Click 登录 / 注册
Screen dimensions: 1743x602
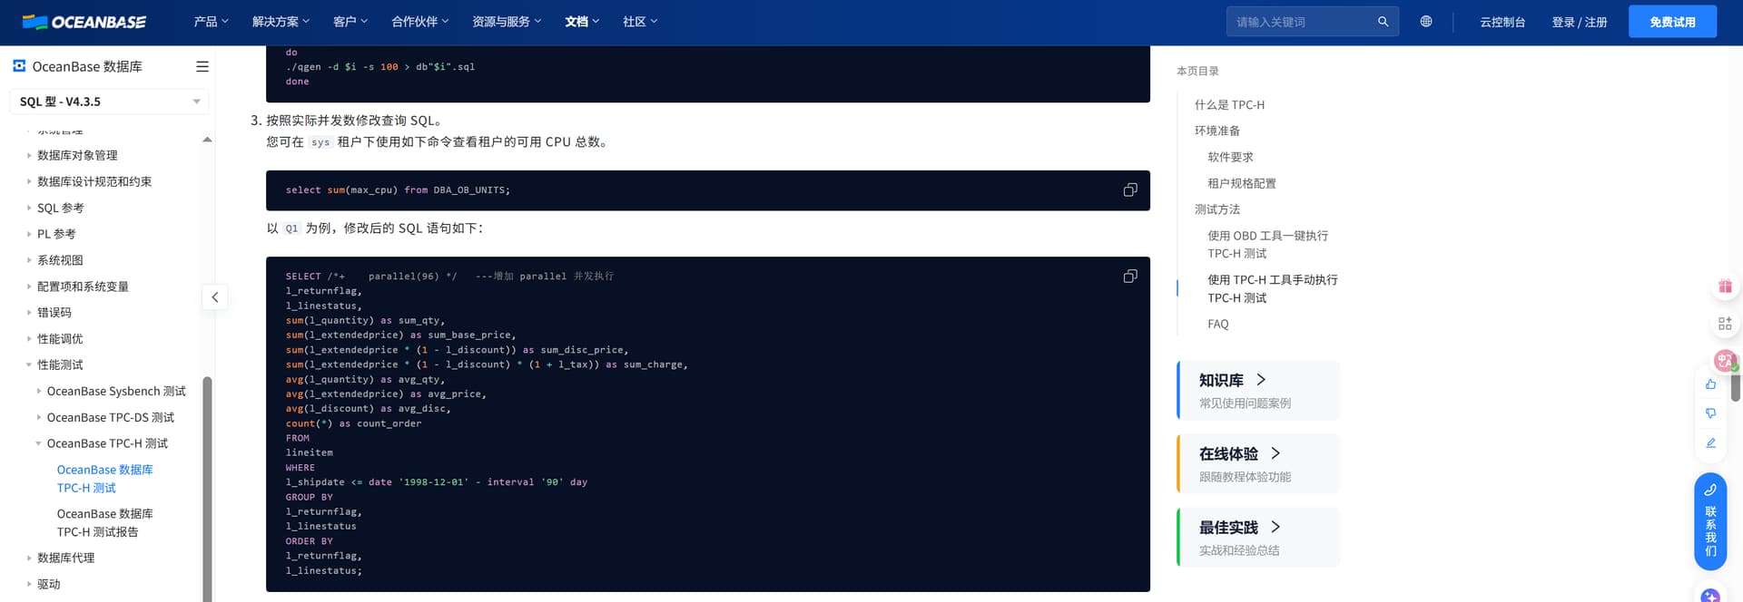[1580, 22]
